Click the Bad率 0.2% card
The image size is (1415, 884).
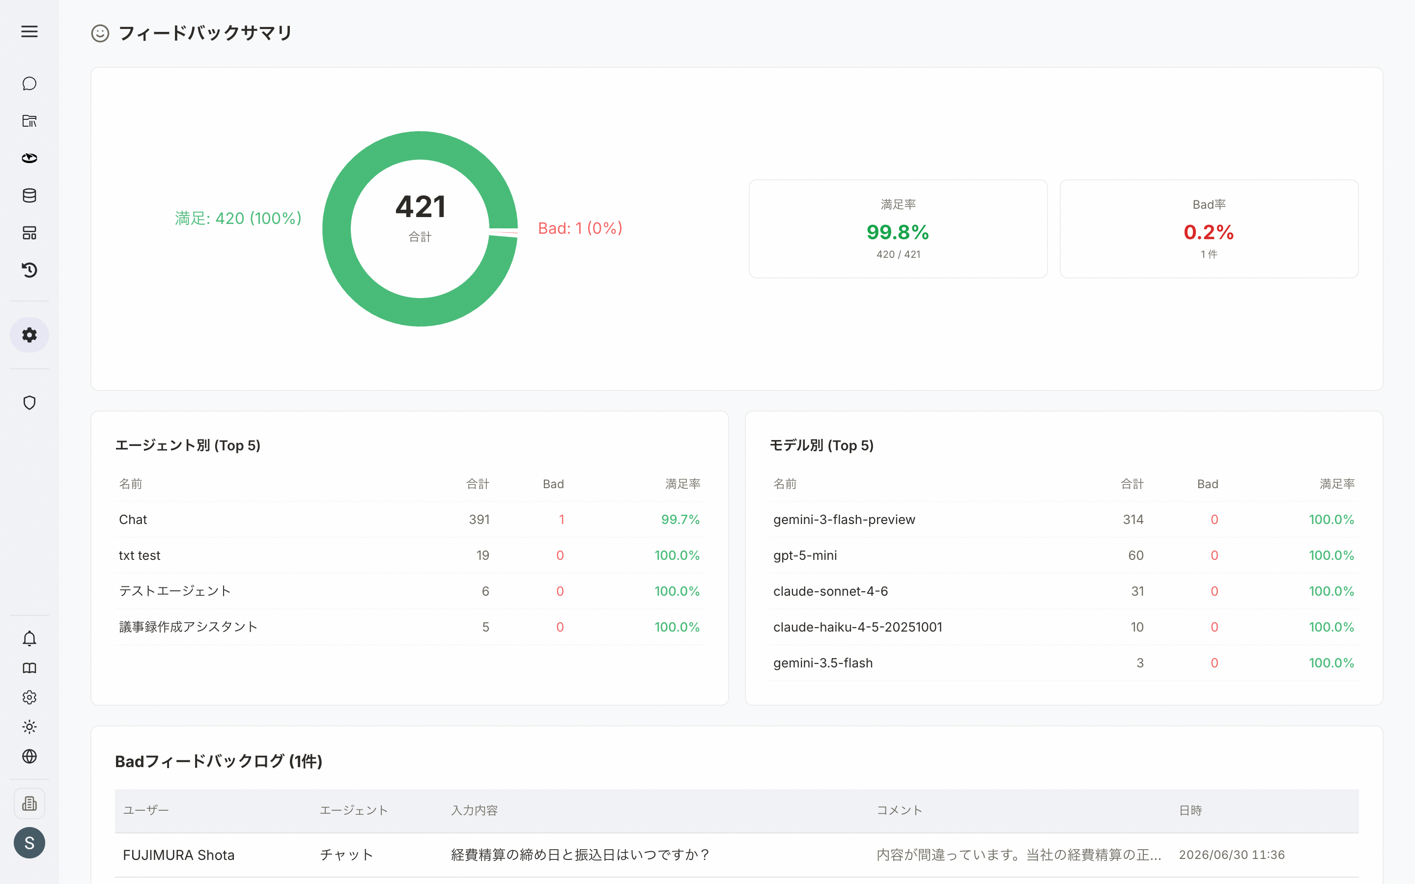pos(1209,228)
